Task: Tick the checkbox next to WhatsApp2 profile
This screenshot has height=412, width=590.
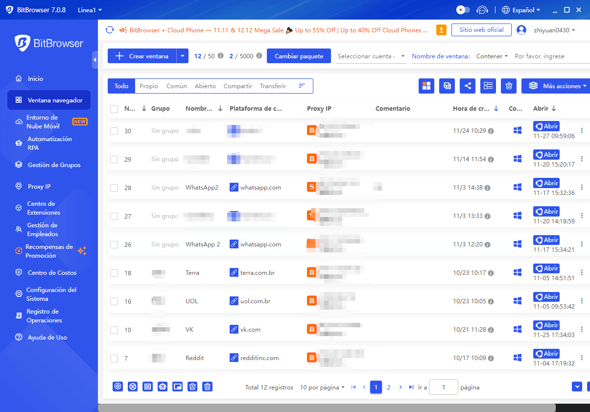Action: [114, 187]
